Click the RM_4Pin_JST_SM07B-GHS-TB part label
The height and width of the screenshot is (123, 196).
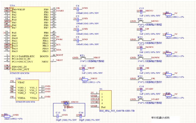tap(117, 111)
